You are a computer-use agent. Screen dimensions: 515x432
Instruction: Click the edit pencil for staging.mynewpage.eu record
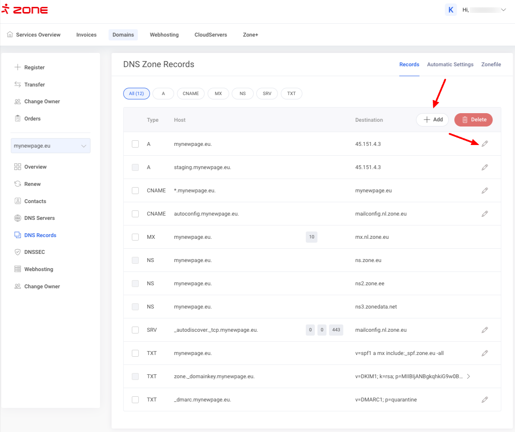click(x=484, y=167)
